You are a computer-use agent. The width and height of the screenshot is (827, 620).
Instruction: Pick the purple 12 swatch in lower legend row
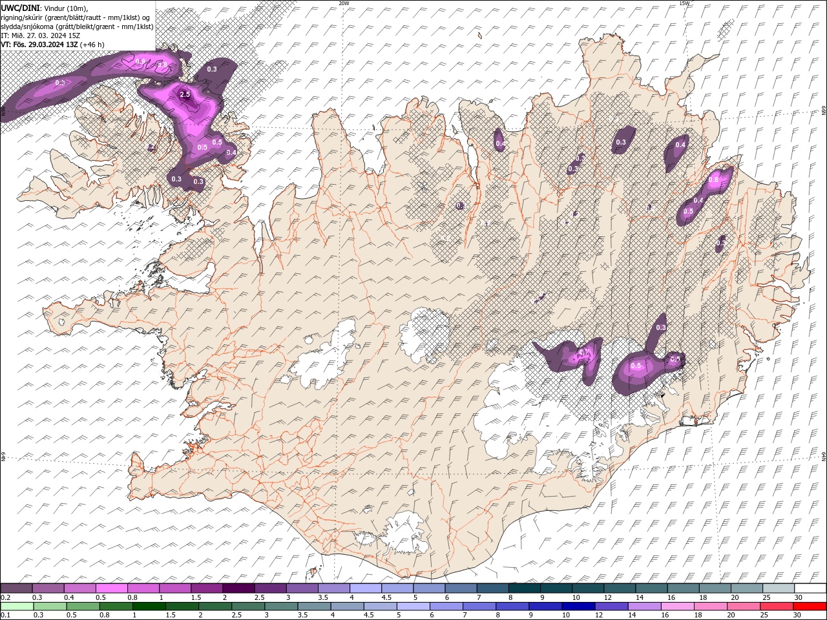[x=612, y=606]
